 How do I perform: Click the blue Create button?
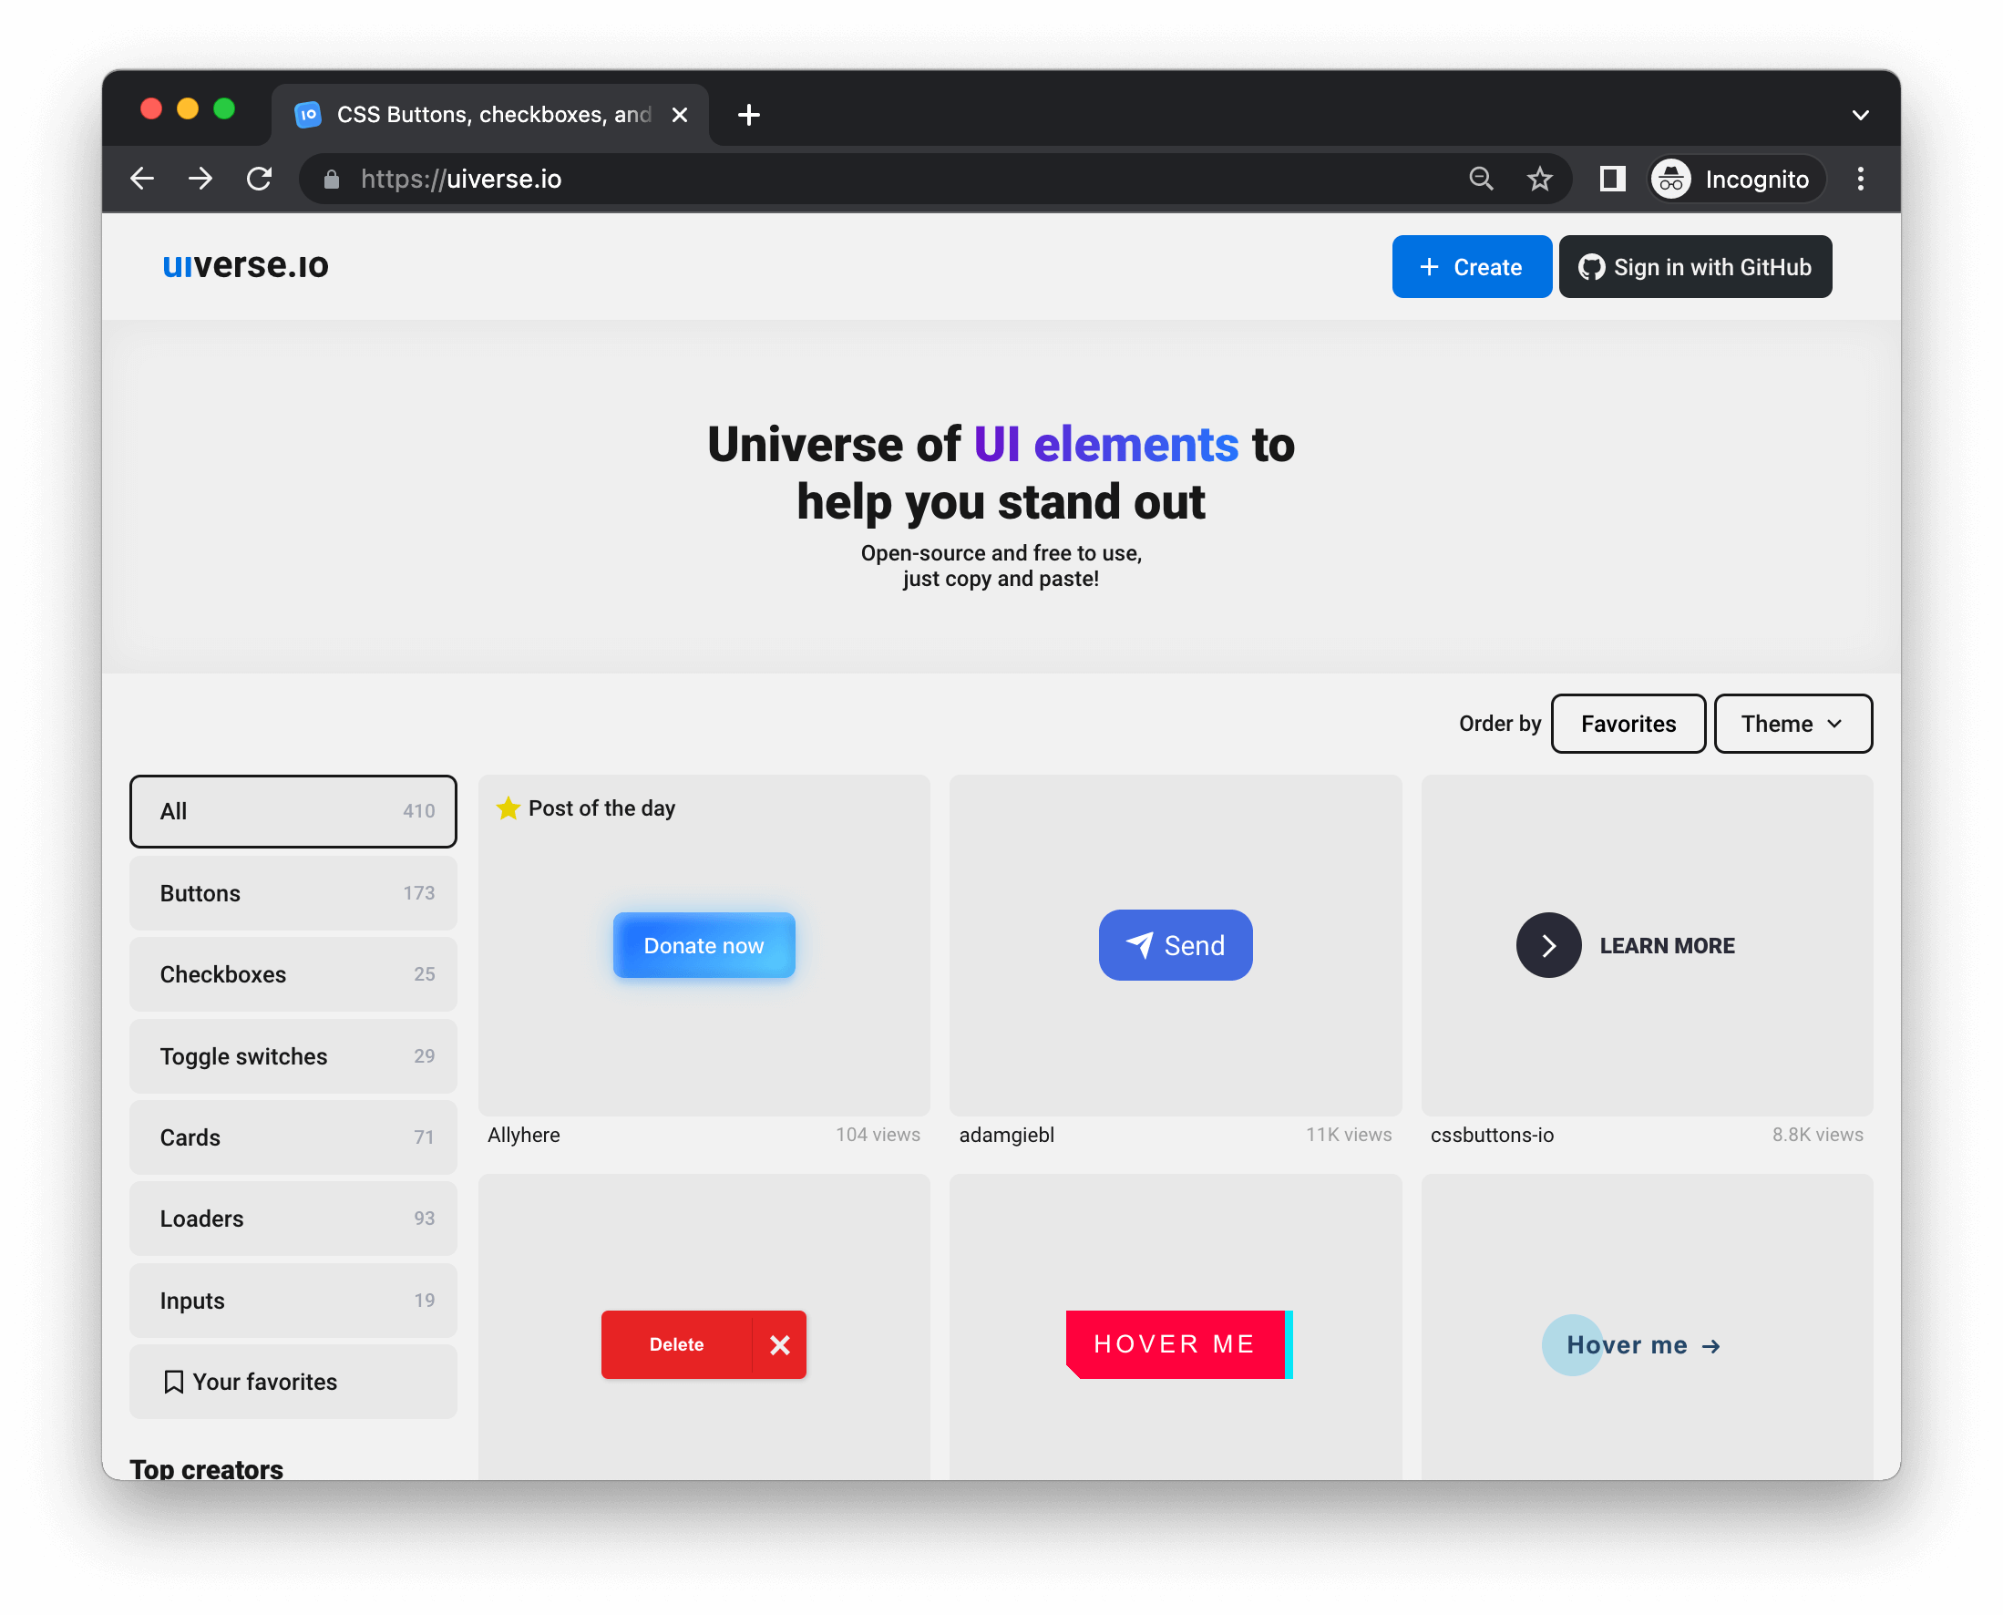(1471, 267)
